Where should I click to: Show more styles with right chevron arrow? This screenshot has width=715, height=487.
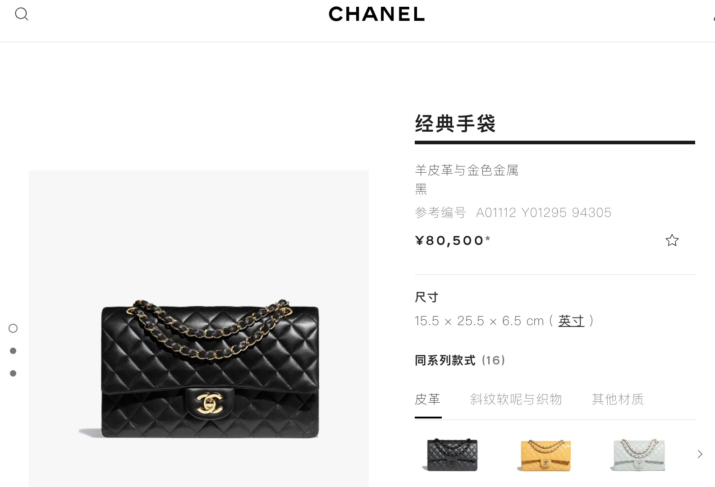[700, 454]
